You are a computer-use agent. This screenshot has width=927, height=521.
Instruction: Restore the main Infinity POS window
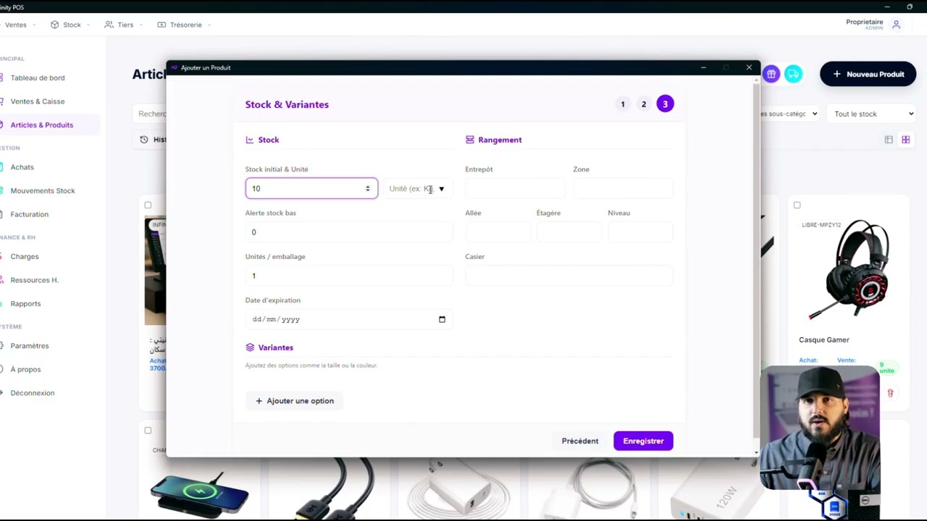[x=910, y=7]
